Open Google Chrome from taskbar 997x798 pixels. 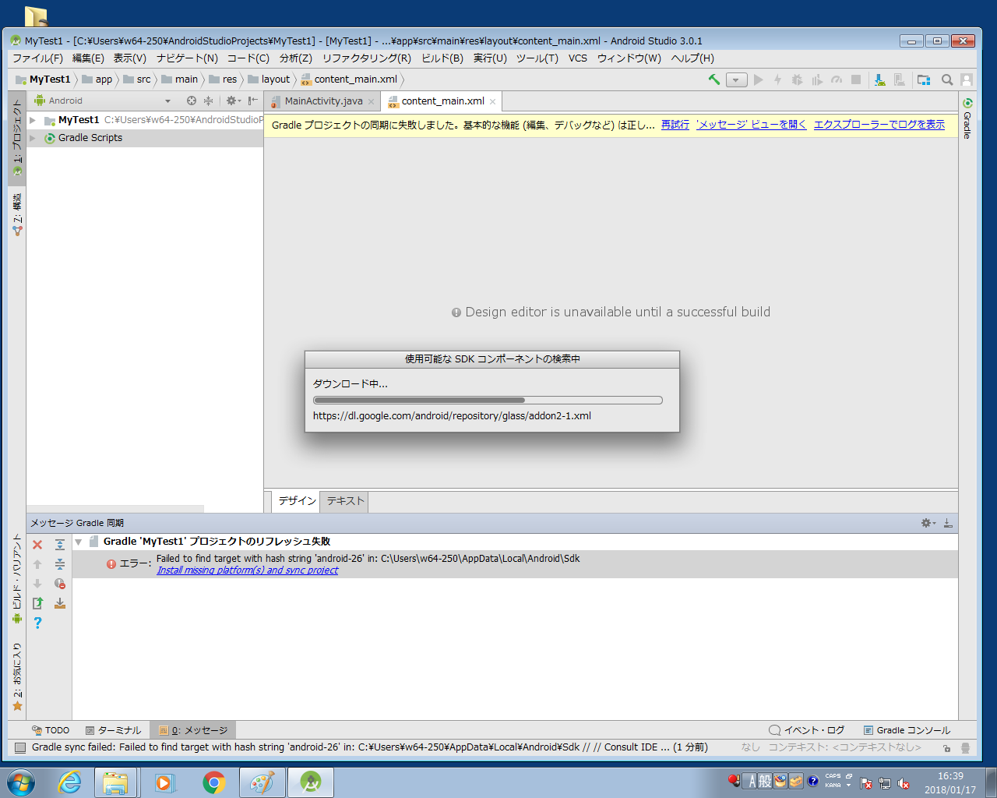click(213, 782)
